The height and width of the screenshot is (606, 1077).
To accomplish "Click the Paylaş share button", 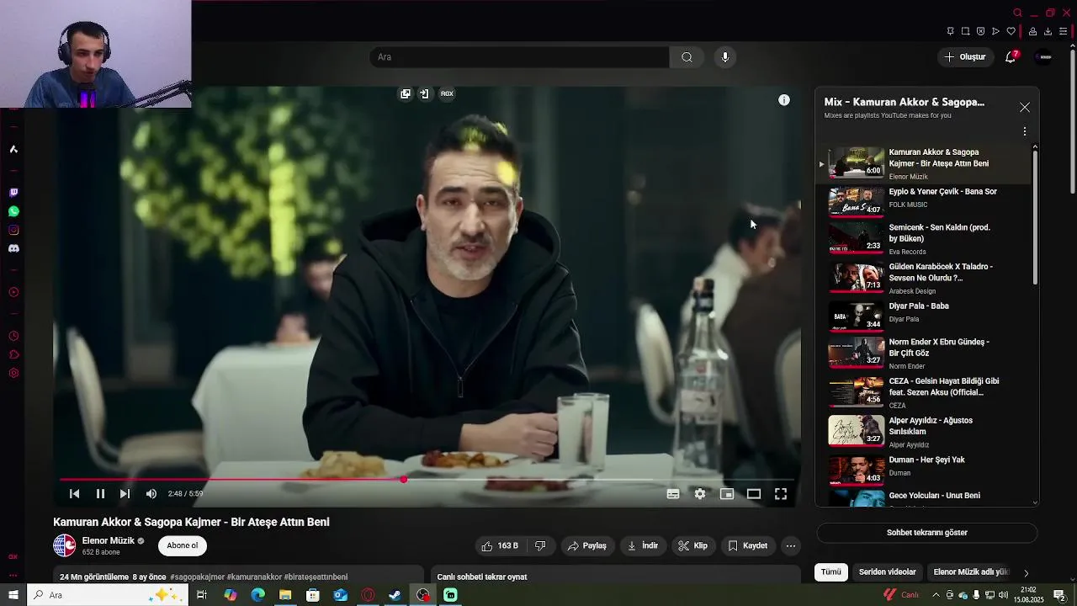I will 587,546.
